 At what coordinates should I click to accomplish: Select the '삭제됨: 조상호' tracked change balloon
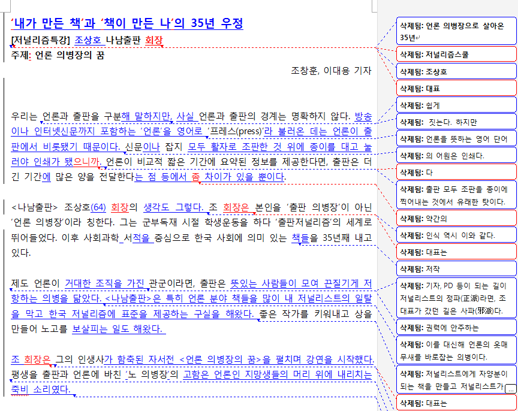tap(454, 71)
